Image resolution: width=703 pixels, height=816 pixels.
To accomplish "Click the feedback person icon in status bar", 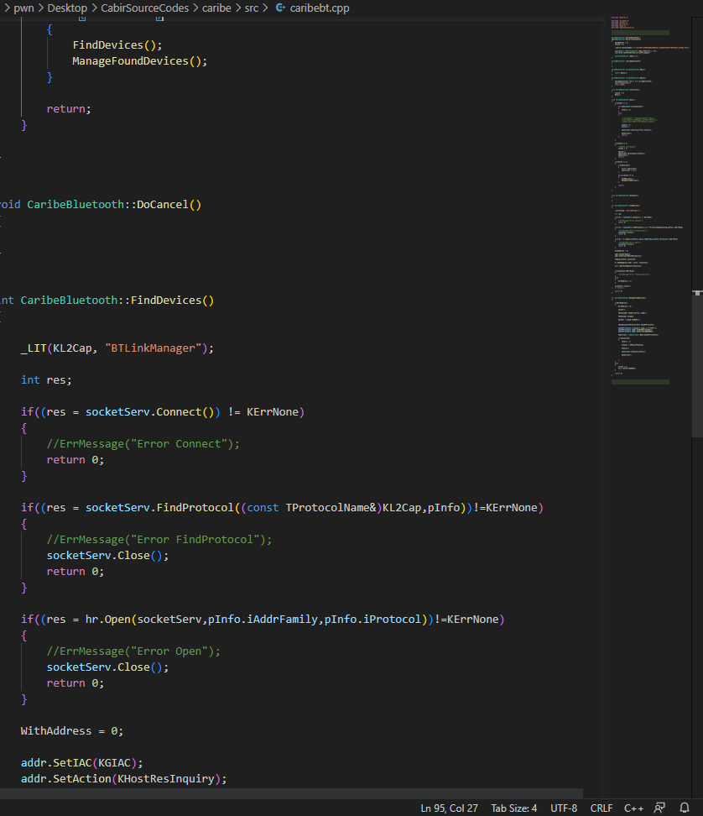I will 659,808.
